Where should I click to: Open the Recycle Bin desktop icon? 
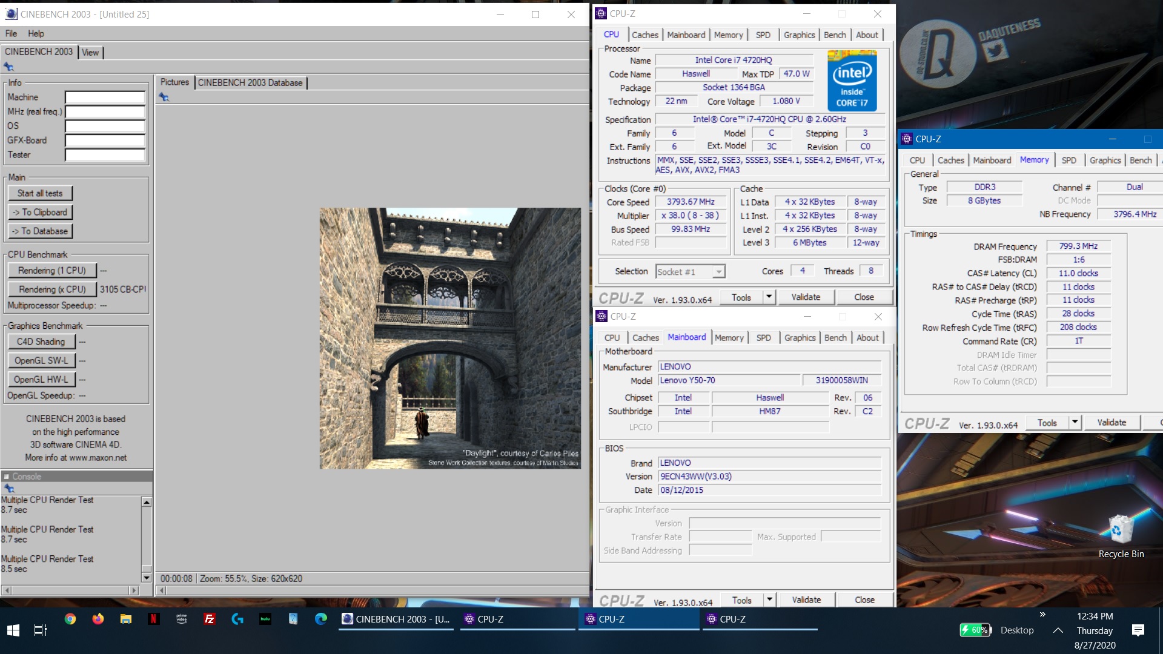(x=1121, y=536)
